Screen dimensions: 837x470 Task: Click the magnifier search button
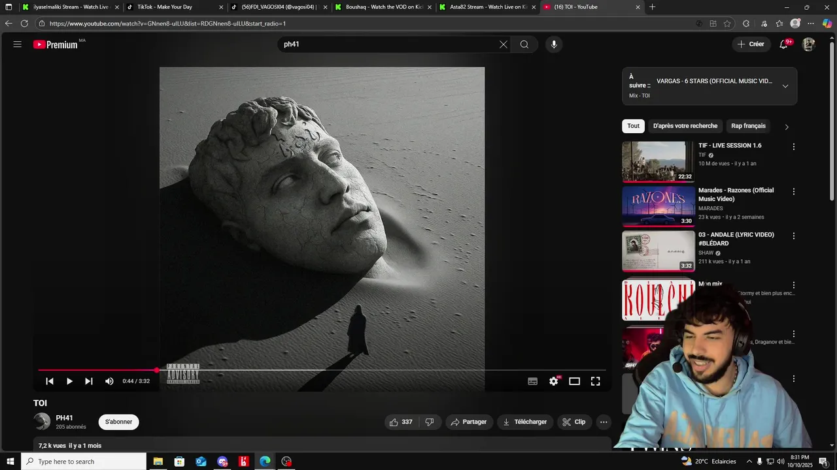[524, 44]
